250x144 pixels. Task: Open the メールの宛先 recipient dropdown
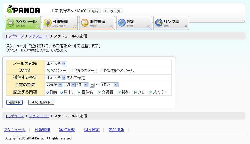(56, 64)
